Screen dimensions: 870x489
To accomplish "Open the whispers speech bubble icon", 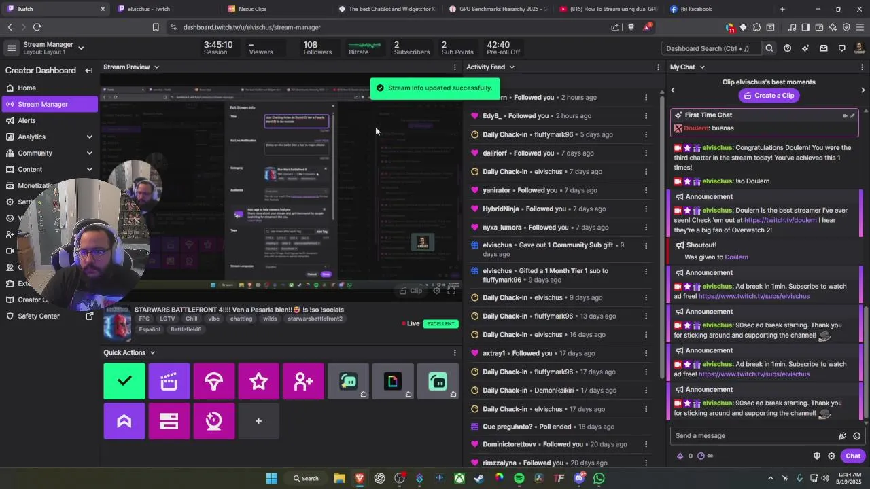I will pos(841,48).
